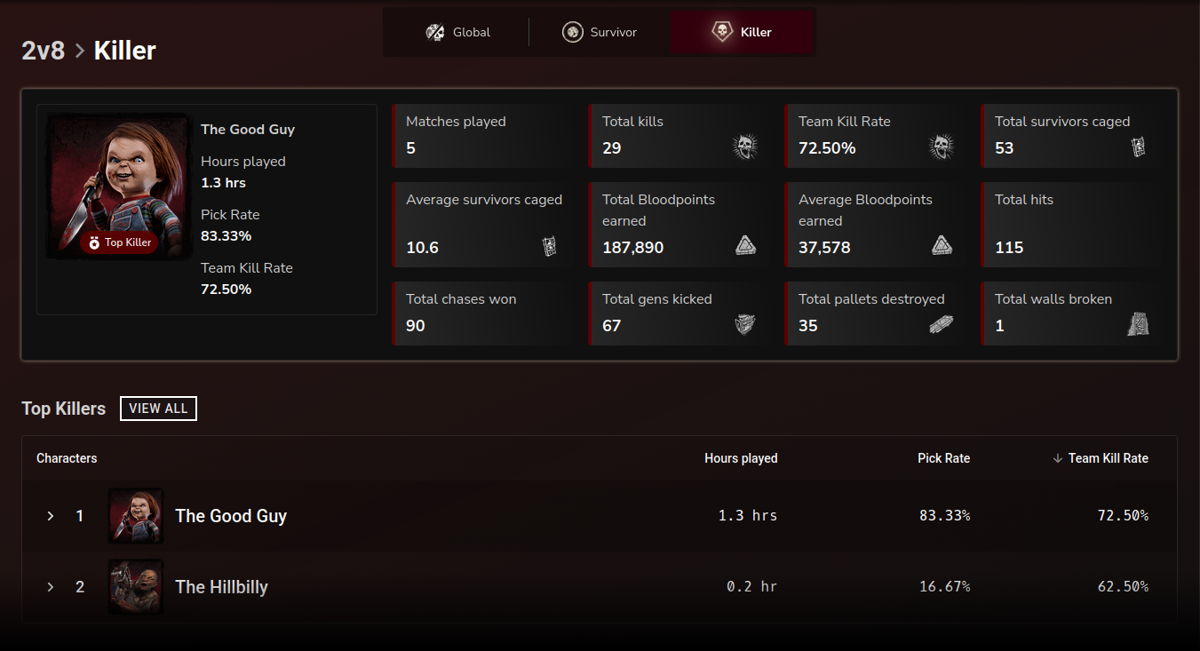1200x651 pixels.
Task: Click the wall icon in Total walls broken
Action: [1139, 324]
